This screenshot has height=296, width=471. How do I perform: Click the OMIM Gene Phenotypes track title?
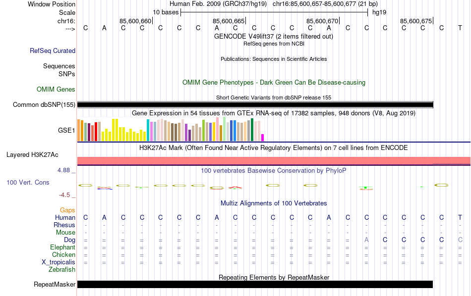pyautogui.click(x=274, y=83)
